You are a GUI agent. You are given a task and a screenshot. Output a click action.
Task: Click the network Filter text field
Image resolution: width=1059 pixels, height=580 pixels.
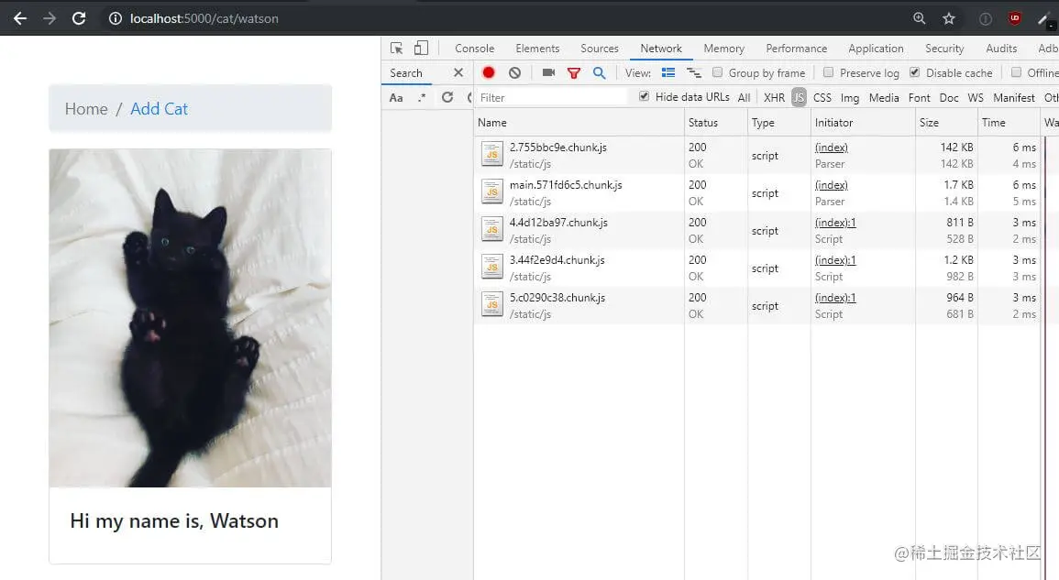pos(551,97)
